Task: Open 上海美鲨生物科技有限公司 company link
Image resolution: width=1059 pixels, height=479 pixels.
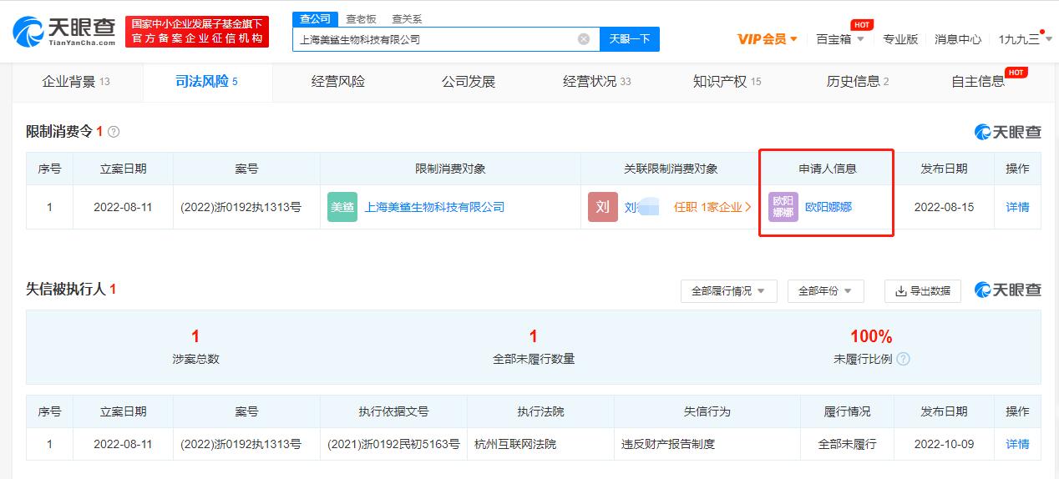Action: [x=434, y=207]
